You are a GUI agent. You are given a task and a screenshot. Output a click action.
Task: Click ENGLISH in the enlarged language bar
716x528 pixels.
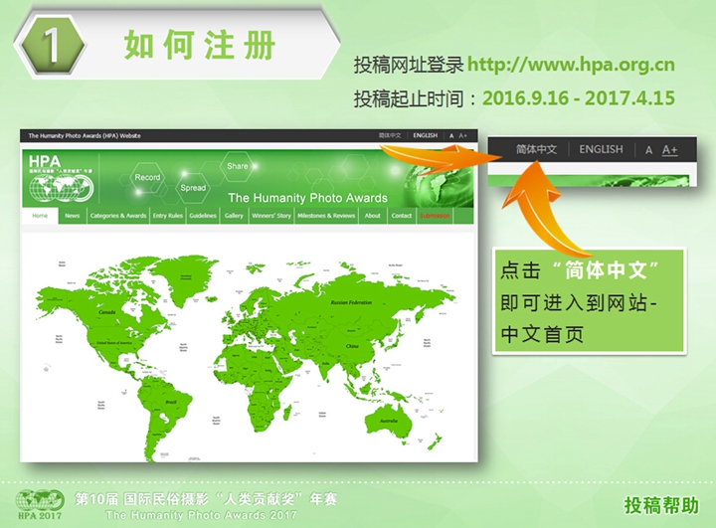(601, 149)
